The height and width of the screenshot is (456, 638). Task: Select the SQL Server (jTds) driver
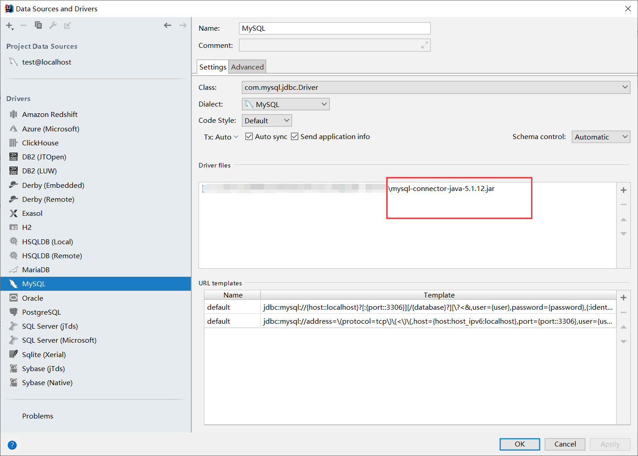click(x=96, y=326)
